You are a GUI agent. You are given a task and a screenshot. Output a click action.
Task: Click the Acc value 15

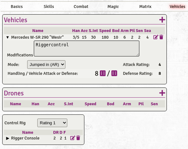tap(84, 37)
